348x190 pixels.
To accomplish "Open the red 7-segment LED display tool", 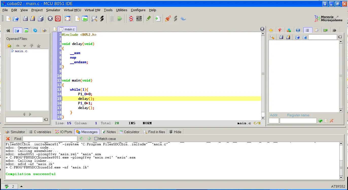I will click(131, 19).
